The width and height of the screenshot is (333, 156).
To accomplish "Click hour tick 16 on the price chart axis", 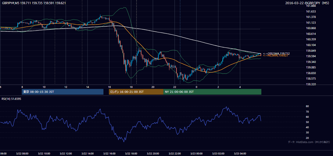I will coord(109,87).
